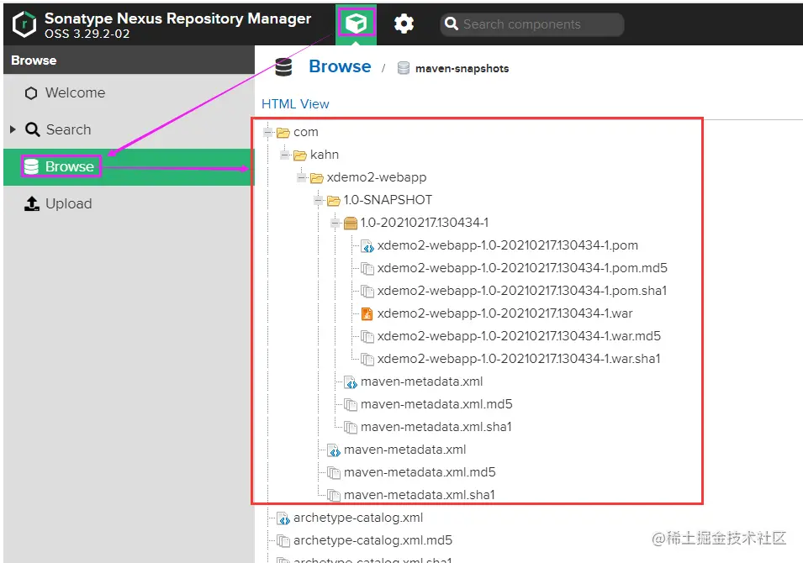Click the Nexus hexagon logo
The width and height of the screenshot is (803, 563).
24,24
